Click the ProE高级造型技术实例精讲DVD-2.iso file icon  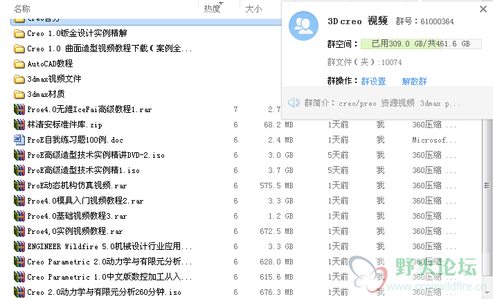tap(19, 155)
